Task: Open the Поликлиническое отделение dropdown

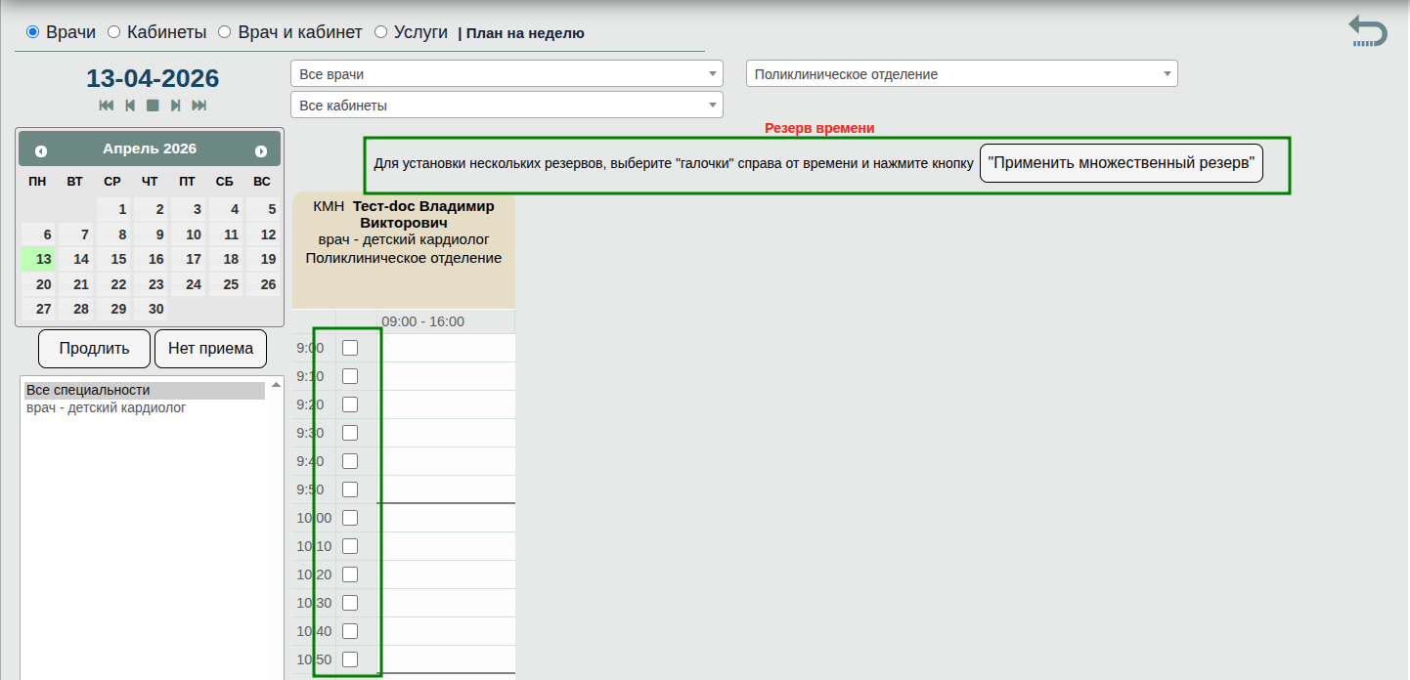Action: point(961,74)
